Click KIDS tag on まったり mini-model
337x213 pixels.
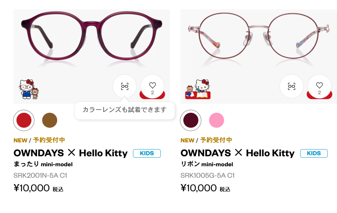tap(147, 153)
